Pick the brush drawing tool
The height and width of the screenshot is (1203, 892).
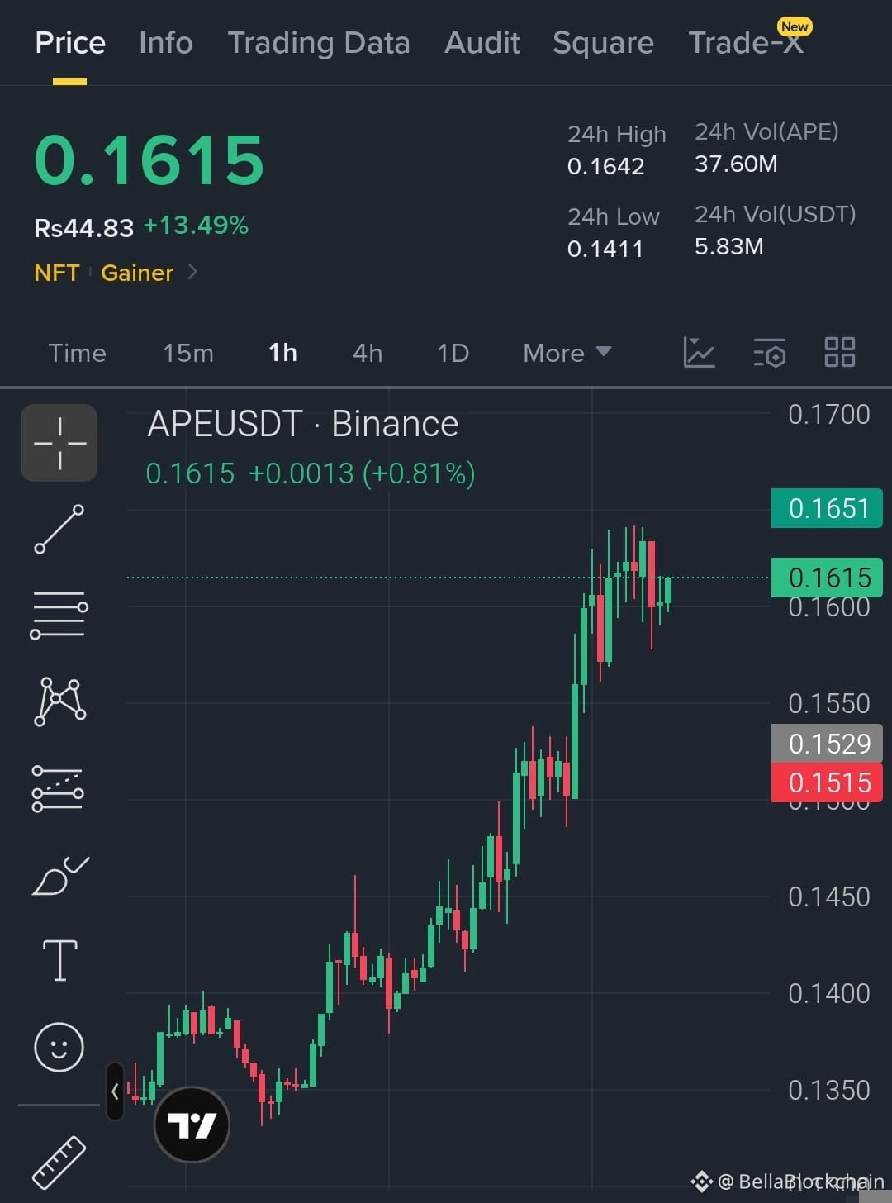(59, 876)
